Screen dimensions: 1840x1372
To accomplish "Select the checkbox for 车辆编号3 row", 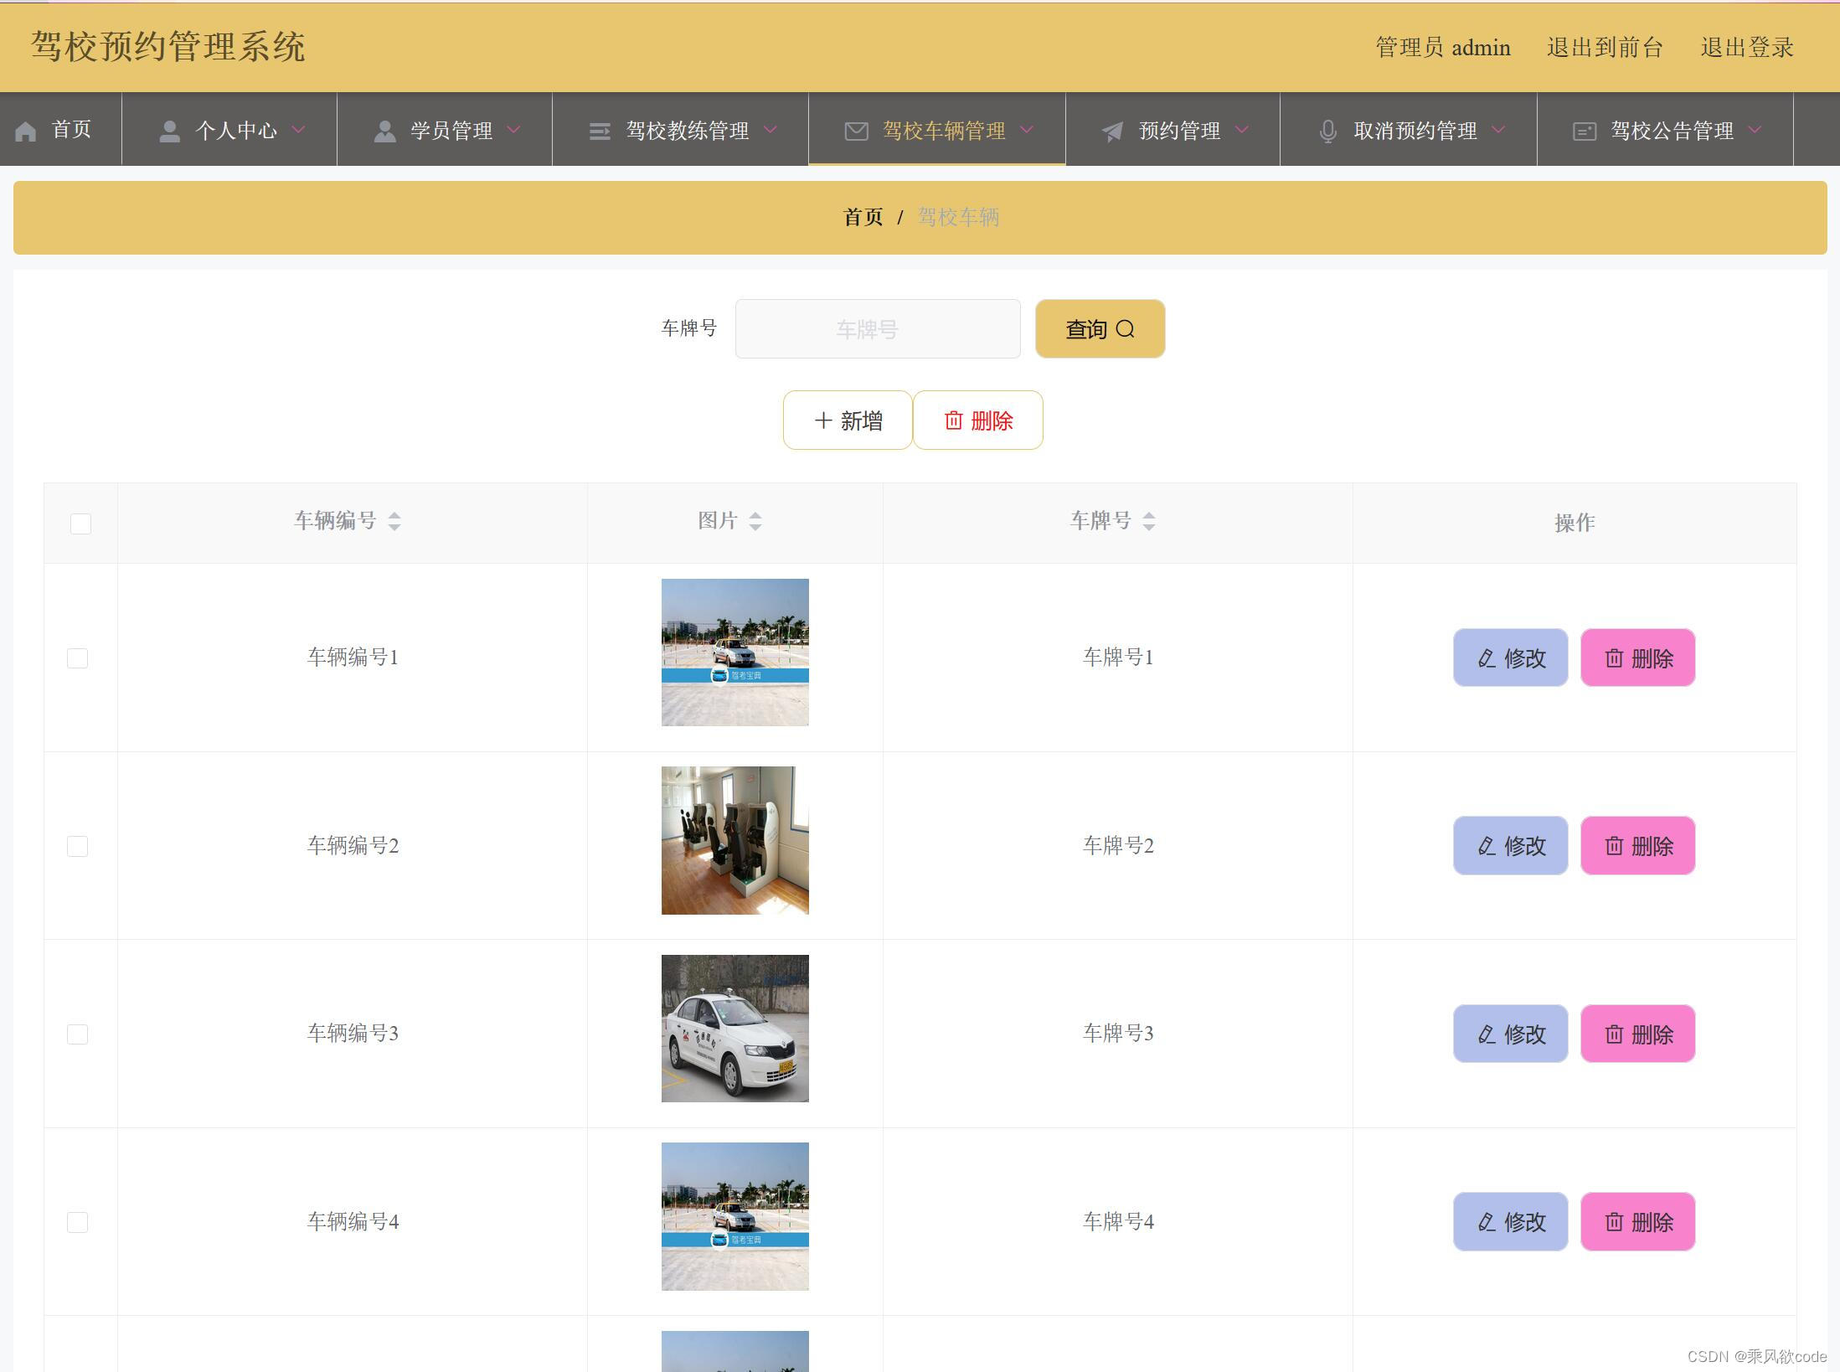I will 77,1034.
